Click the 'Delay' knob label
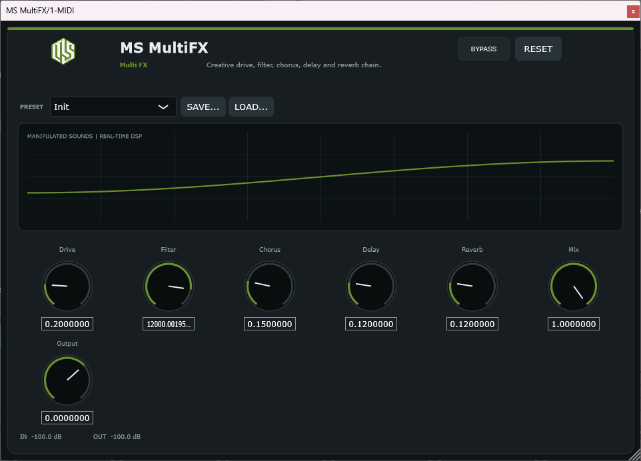 [371, 250]
